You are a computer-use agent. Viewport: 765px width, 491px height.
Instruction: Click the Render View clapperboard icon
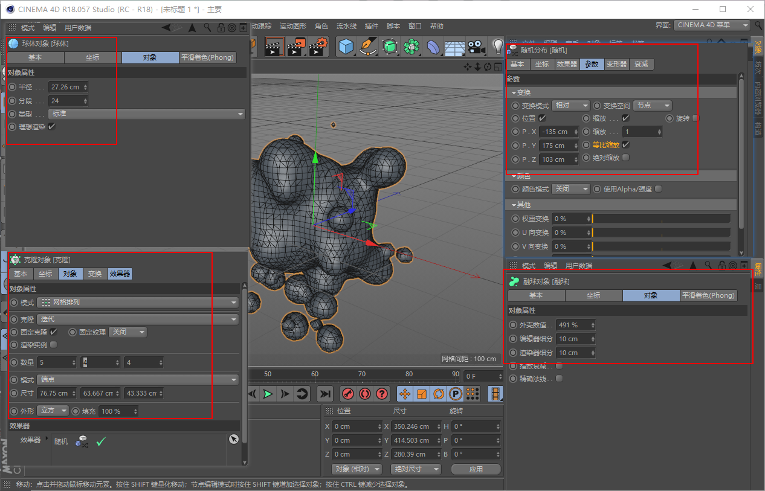tap(275, 47)
